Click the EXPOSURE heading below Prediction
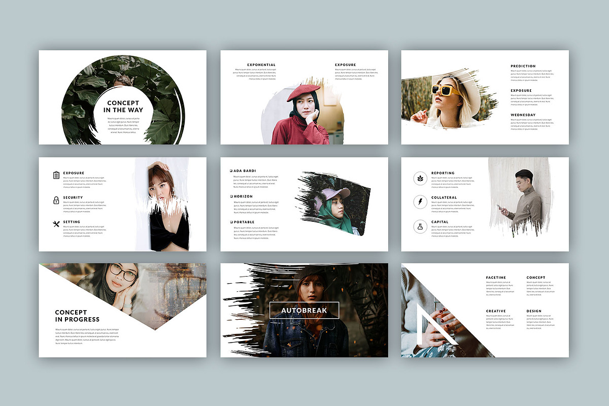 pyautogui.click(x=521, y=90)
